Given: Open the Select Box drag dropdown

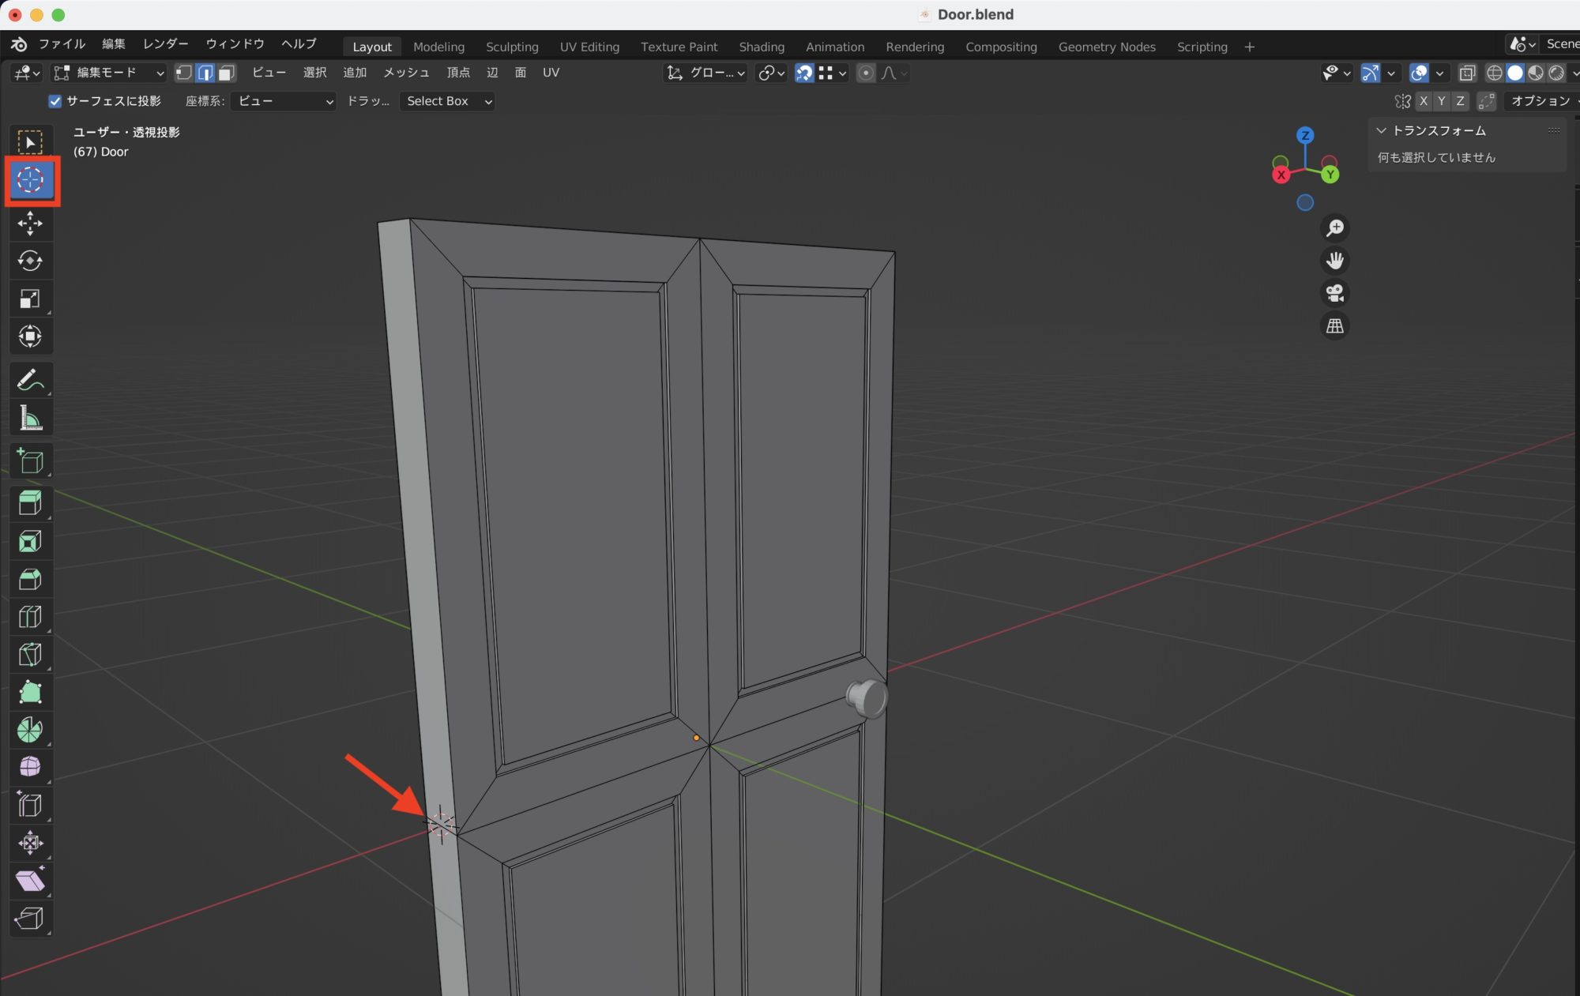Looking at the screenshot, I should pyautogui.click(x=448, y=101).
